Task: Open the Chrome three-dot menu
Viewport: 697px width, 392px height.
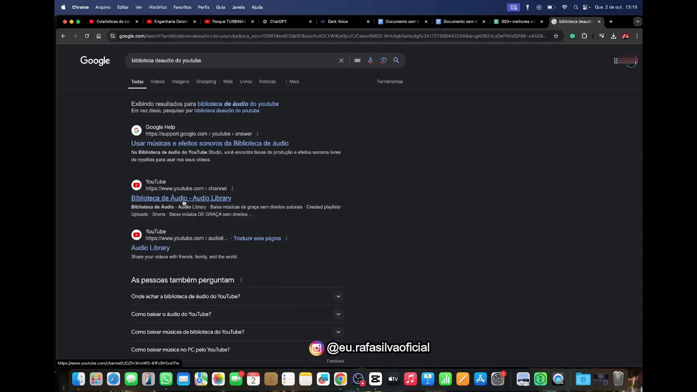Action: pos(637,36)
